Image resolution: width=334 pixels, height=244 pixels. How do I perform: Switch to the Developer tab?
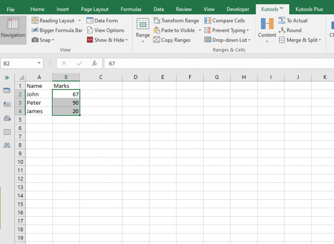[238, 9]
